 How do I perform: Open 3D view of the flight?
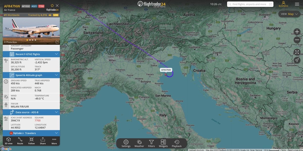click(x=9, y=141)
